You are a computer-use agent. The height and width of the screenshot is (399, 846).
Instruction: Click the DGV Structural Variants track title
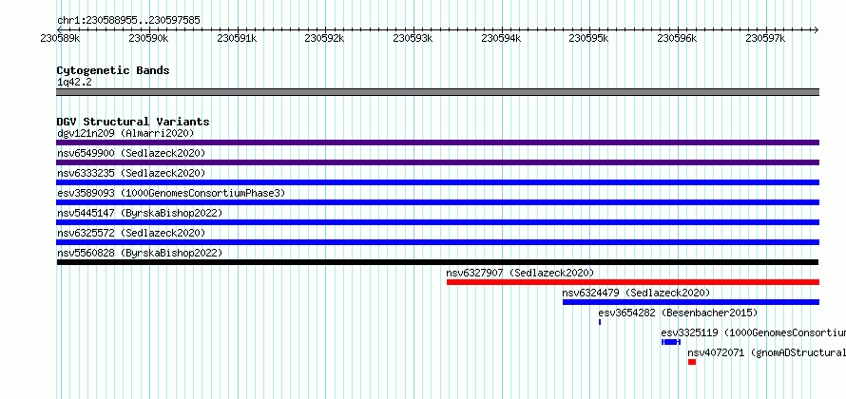[x=133, y=122]
